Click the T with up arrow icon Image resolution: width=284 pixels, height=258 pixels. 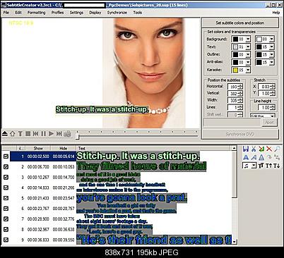(x=268, y=166)
